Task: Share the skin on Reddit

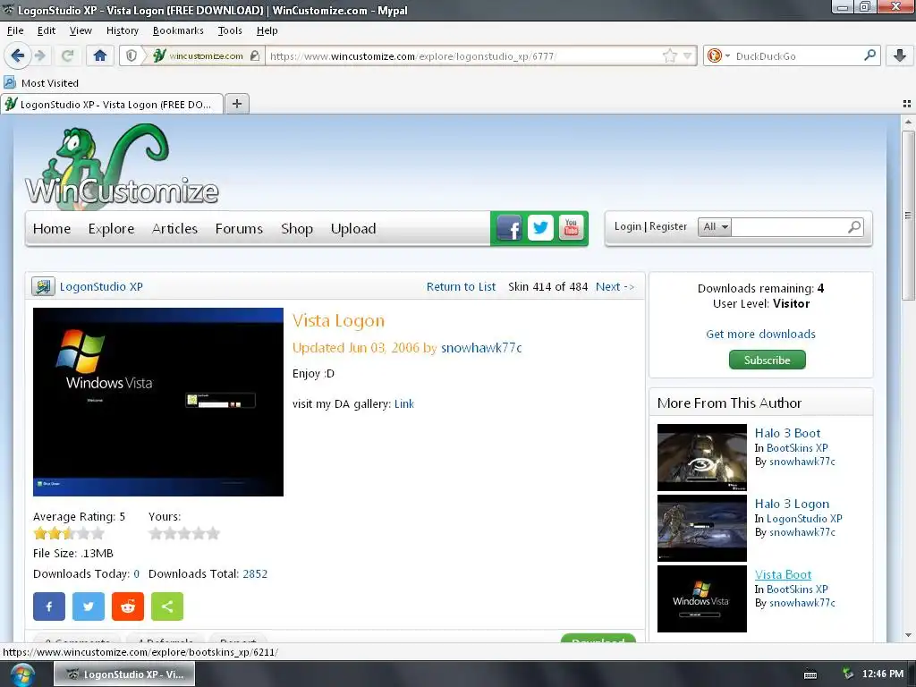Action: [128, 606]
